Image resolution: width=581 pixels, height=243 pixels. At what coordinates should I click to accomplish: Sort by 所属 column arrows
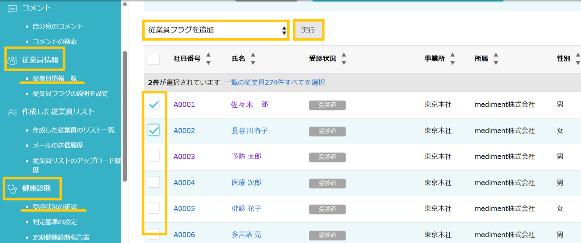(496, 59)
